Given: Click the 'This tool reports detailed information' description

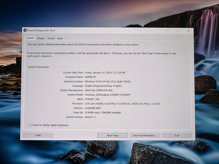Looking at the screenshot, I should (83, 44).
